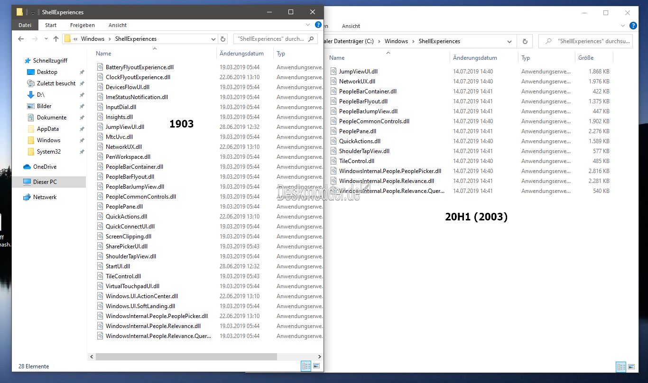Select QuickActions.dll in the 20H1 window
Viewport: 648px width, 383px height.
pos(360,141)
